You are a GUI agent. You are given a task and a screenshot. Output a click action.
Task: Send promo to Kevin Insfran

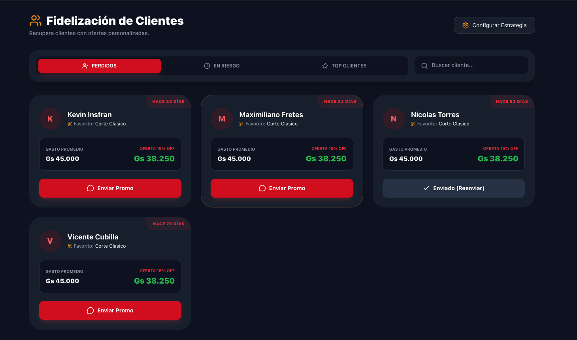pos(110,188)
